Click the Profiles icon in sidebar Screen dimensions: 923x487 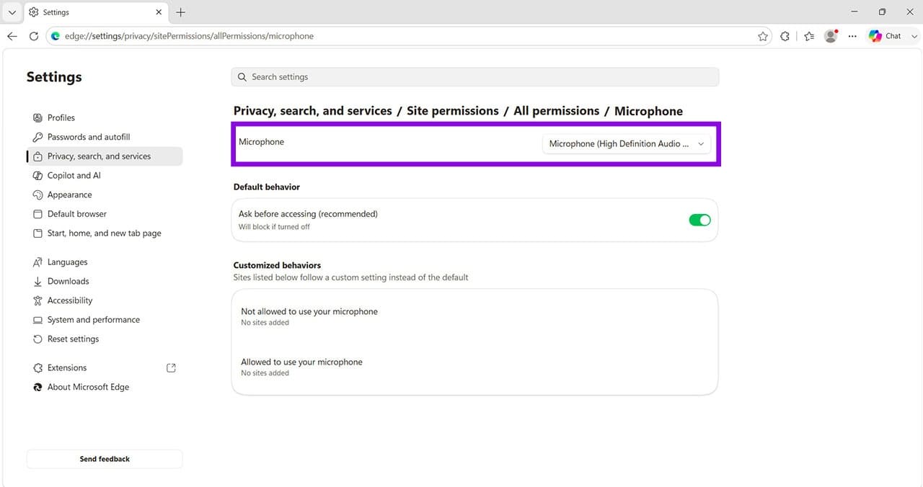coord(38,117)
